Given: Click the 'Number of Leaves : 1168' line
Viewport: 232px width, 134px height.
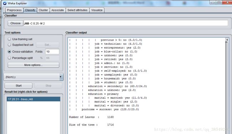Looking at the screenshot, I should point(91,117).
